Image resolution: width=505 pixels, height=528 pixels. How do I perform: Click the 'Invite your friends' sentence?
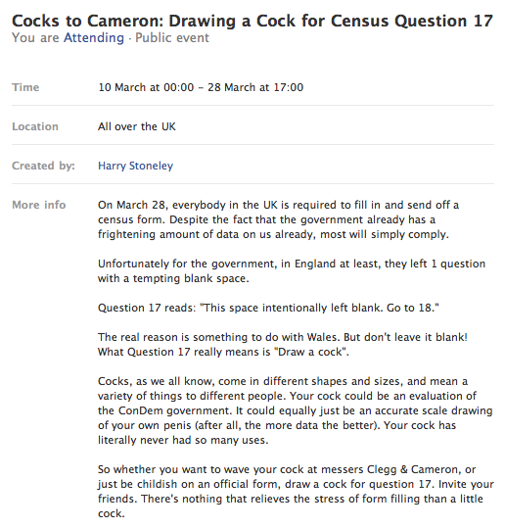289,492
